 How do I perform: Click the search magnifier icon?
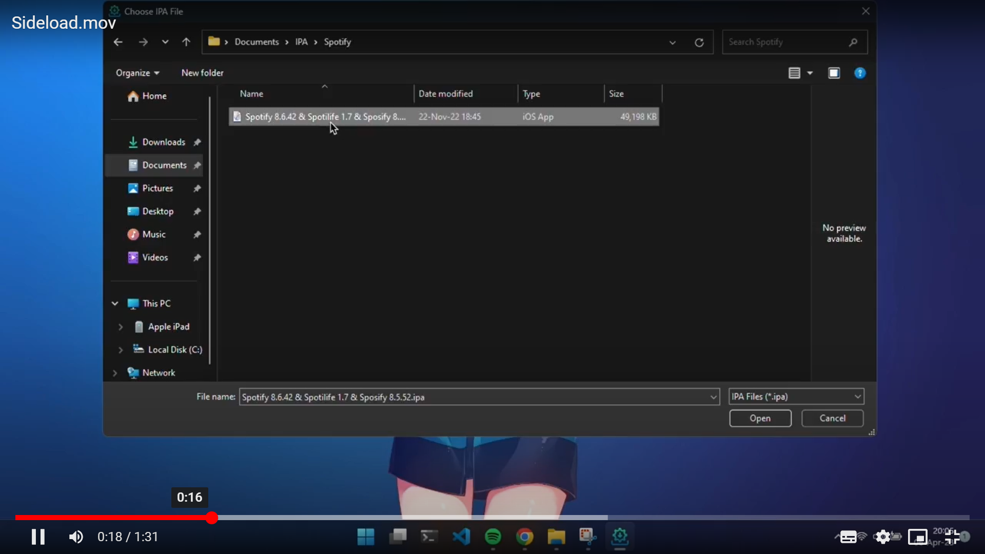tap(853, 42)
